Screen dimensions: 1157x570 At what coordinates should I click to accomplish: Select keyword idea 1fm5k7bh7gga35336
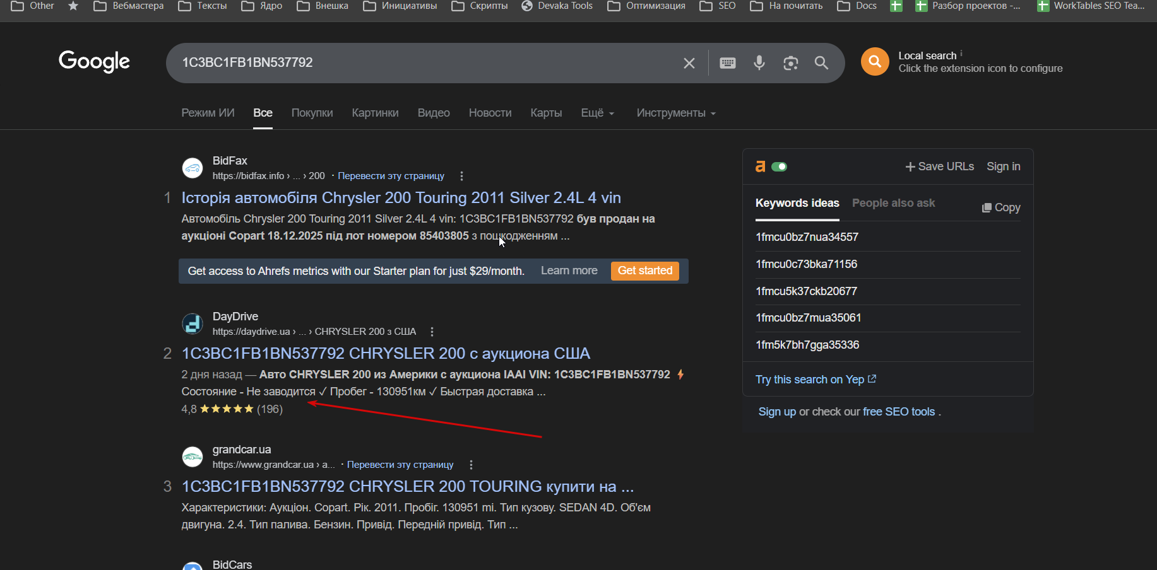pyautogui.click(x=807, y=345)
